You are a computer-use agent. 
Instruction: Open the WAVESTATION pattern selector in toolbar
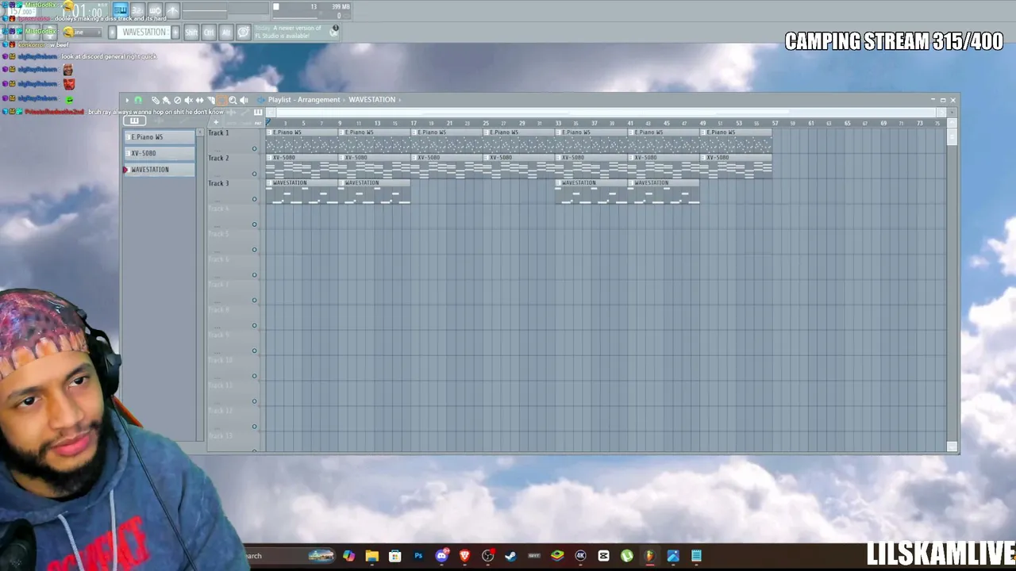pyautogui.click(x=144, y=33)
